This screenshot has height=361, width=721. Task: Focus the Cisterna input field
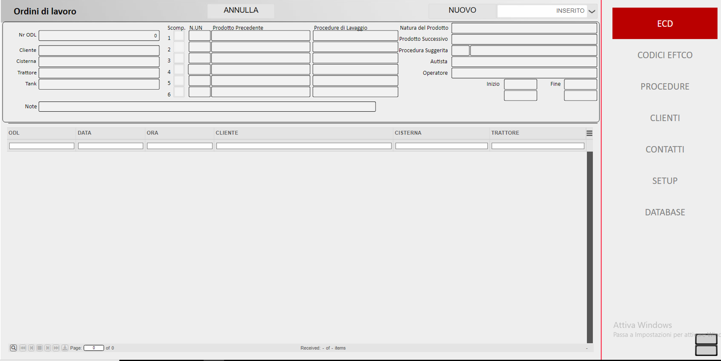99,62
